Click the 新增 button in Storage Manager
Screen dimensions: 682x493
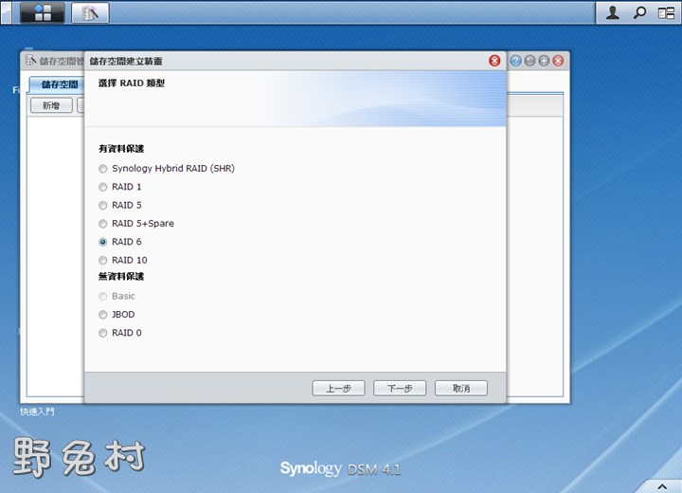point(51,105)
